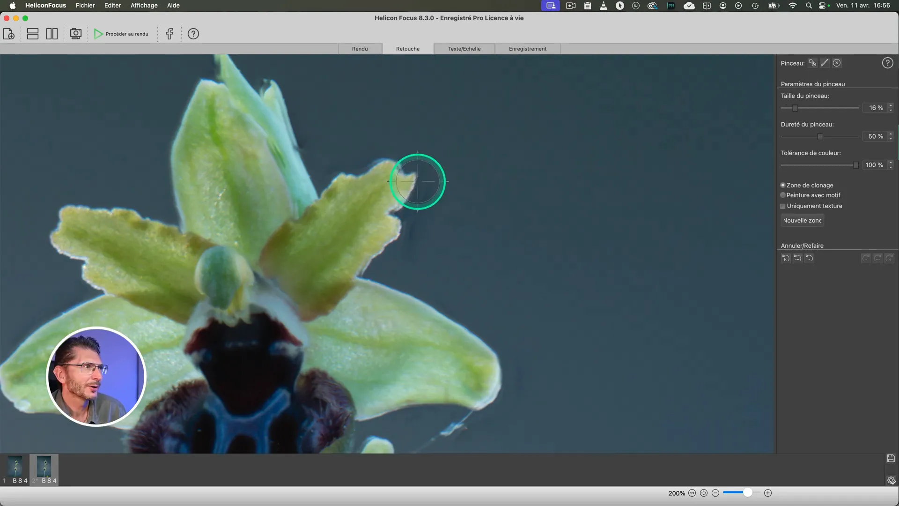Image resolution: width=899 pixels, height=506 pixels.
Task: Select the clone brush tool next to Pinceau
Action: (812, 63)
